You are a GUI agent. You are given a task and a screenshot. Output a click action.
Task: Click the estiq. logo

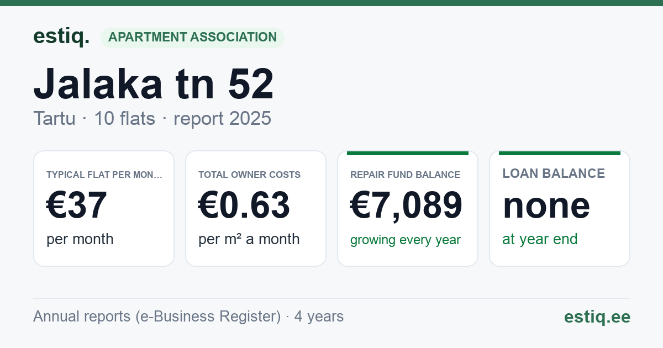[x=61, y=36]
